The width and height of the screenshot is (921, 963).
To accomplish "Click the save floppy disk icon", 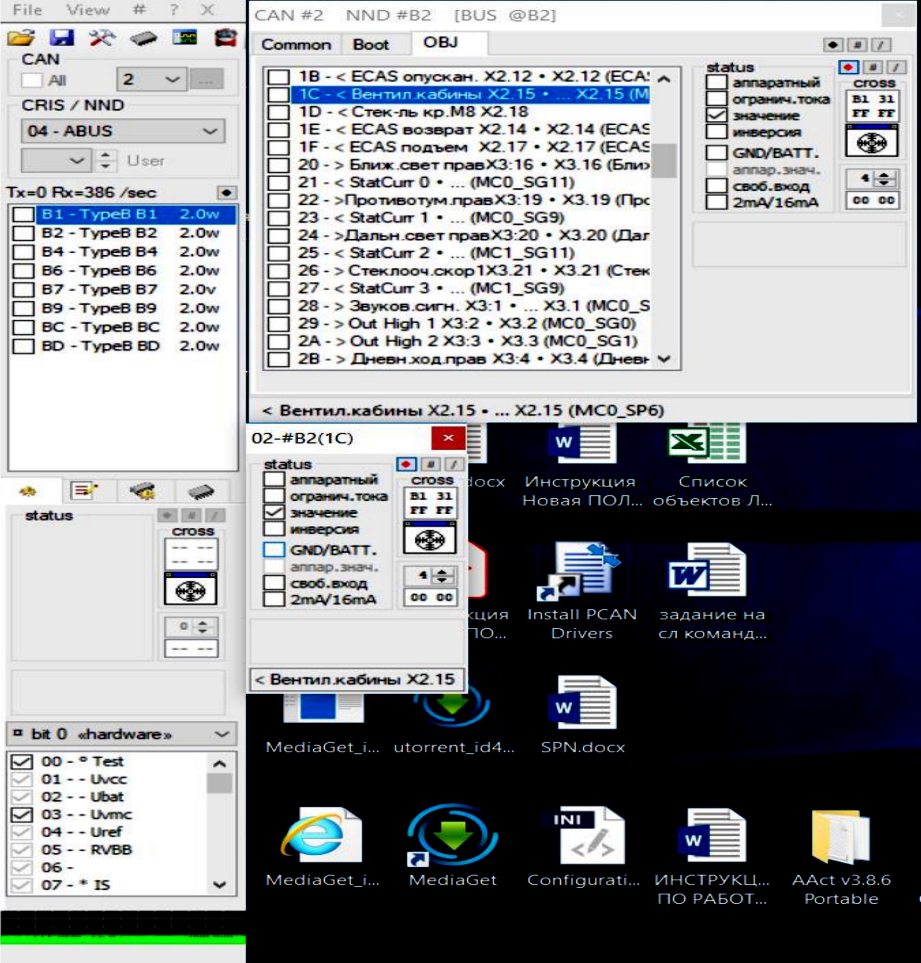I will tap(62, 38).
